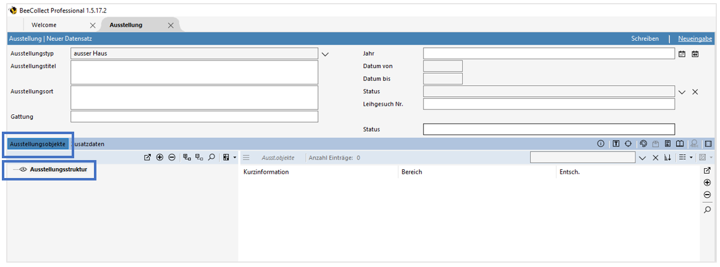720x267 pixels.
Task: Click the sort order icon beside filter
Action: coord(667,158)
